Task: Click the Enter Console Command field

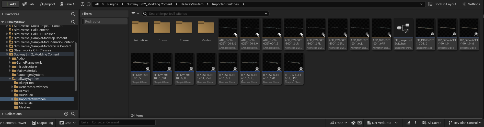Action: tap(117, 122)
